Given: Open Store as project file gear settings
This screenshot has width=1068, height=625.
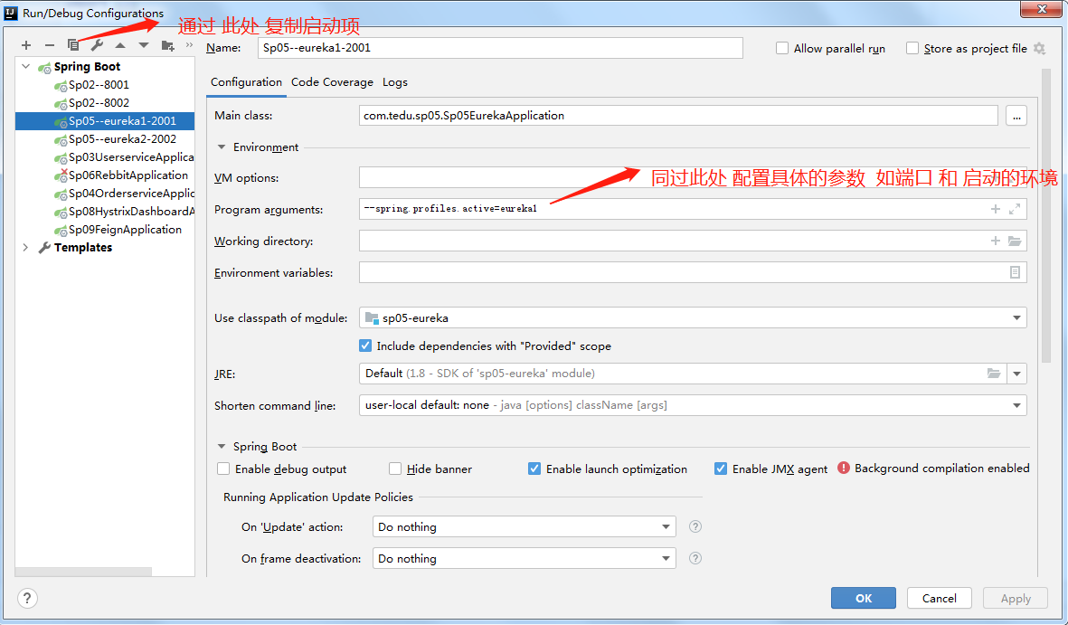Looking at the screenshot, I should click(1039, 49).
